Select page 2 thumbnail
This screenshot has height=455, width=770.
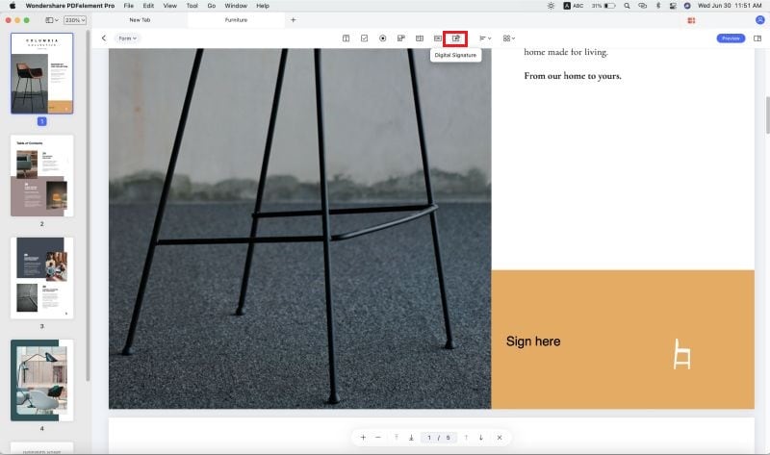41,176
